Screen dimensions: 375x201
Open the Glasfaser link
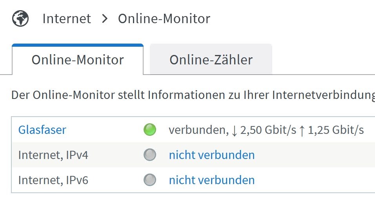(42, 130)
